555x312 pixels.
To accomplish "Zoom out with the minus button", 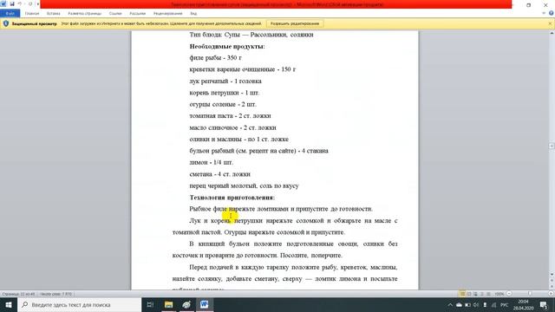I will pos(509,294).
